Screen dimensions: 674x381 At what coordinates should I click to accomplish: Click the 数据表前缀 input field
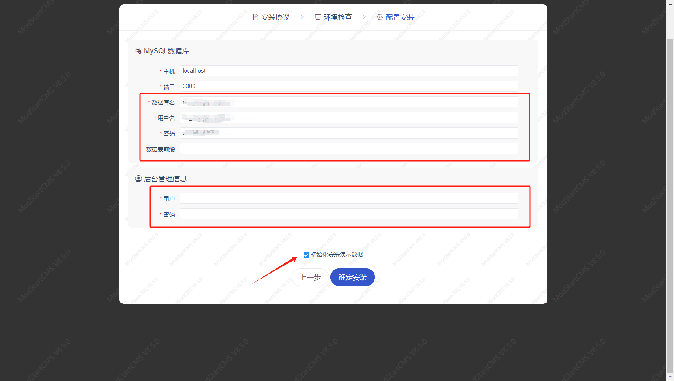349,148
